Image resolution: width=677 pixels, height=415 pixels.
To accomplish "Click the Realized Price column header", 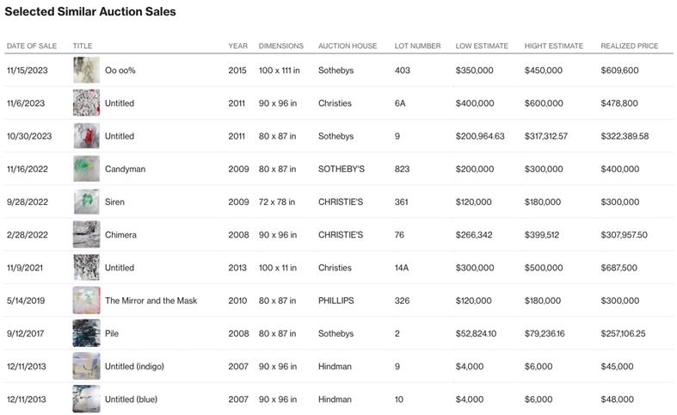I will (x=629, y=46).
